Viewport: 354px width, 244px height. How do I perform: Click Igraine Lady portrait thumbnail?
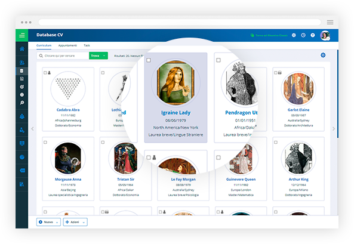[x=176, y=83]
